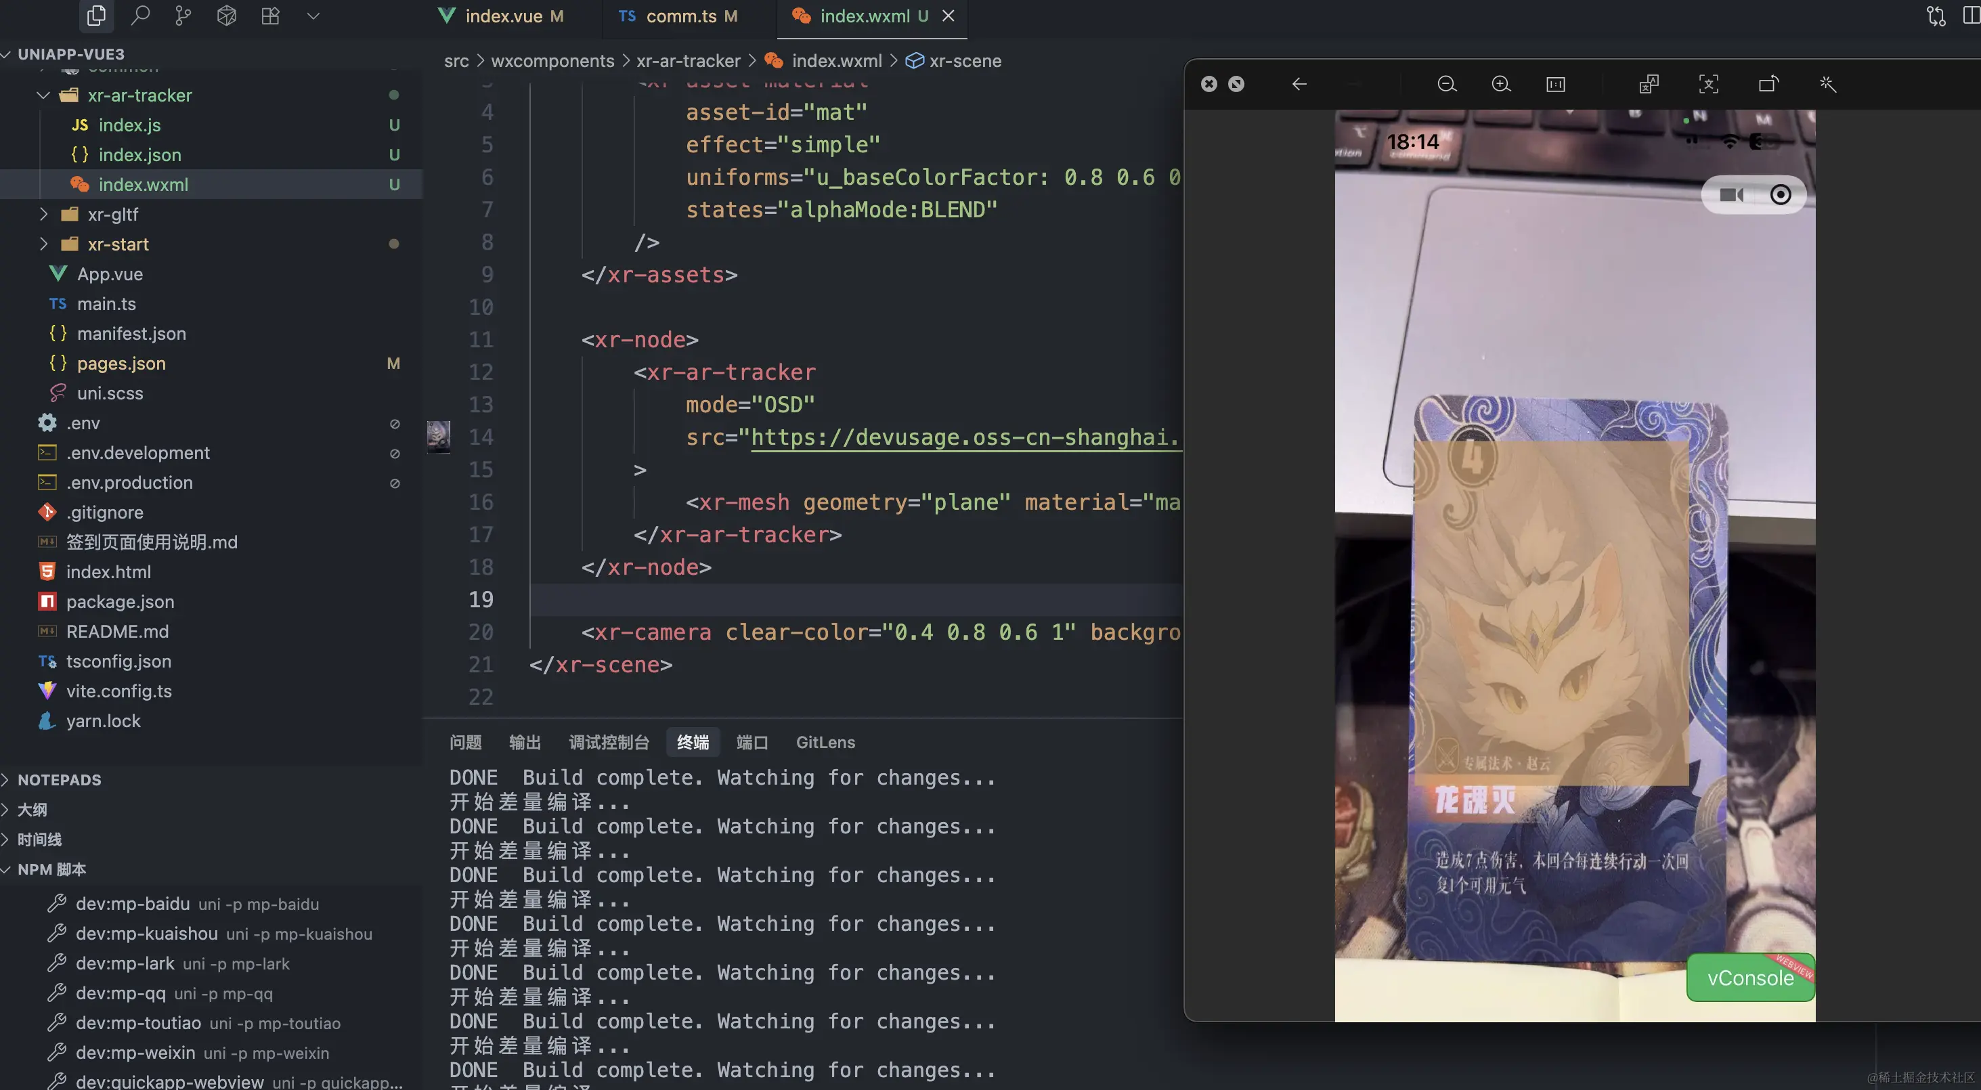Click the translate image icon

pyautogui.click(x=1648, y=84)
